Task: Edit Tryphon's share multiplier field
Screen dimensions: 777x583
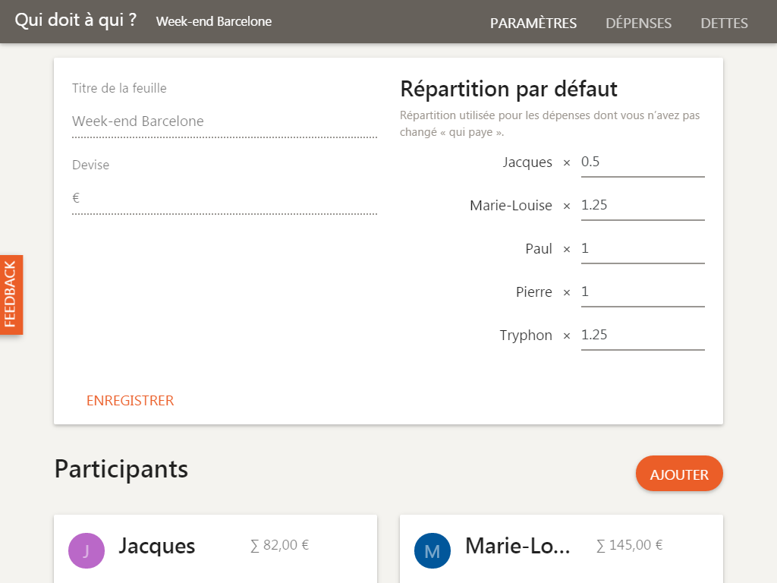Action: click(643, 336)
